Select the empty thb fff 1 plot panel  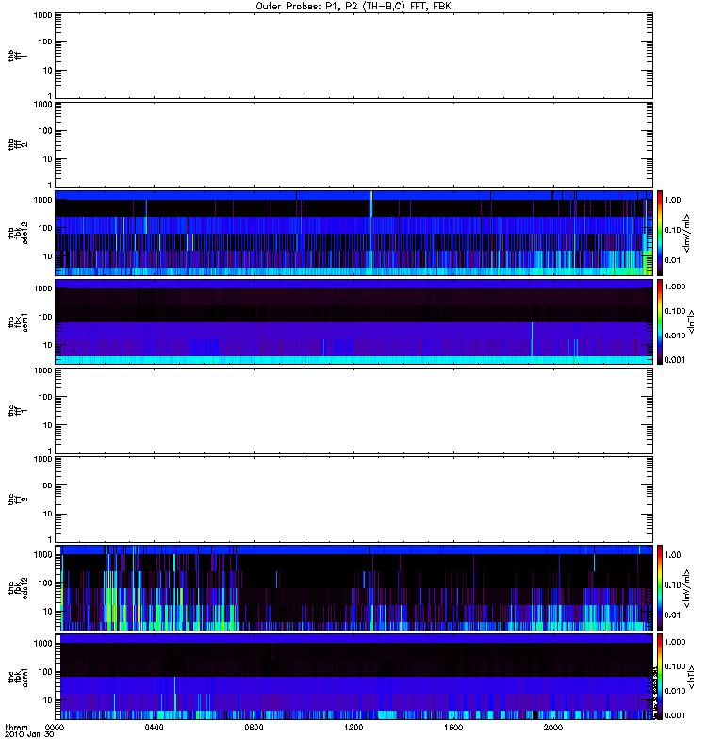click(x=354, y=56)
